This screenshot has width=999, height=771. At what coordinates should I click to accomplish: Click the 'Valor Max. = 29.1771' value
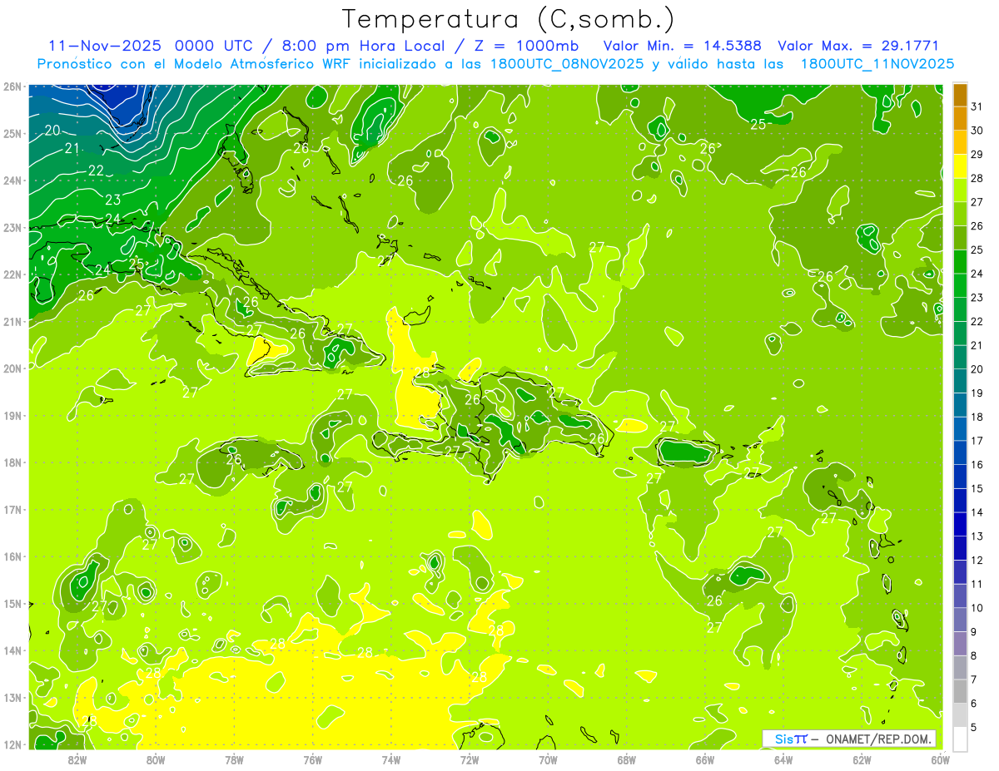tap(858, 46)
